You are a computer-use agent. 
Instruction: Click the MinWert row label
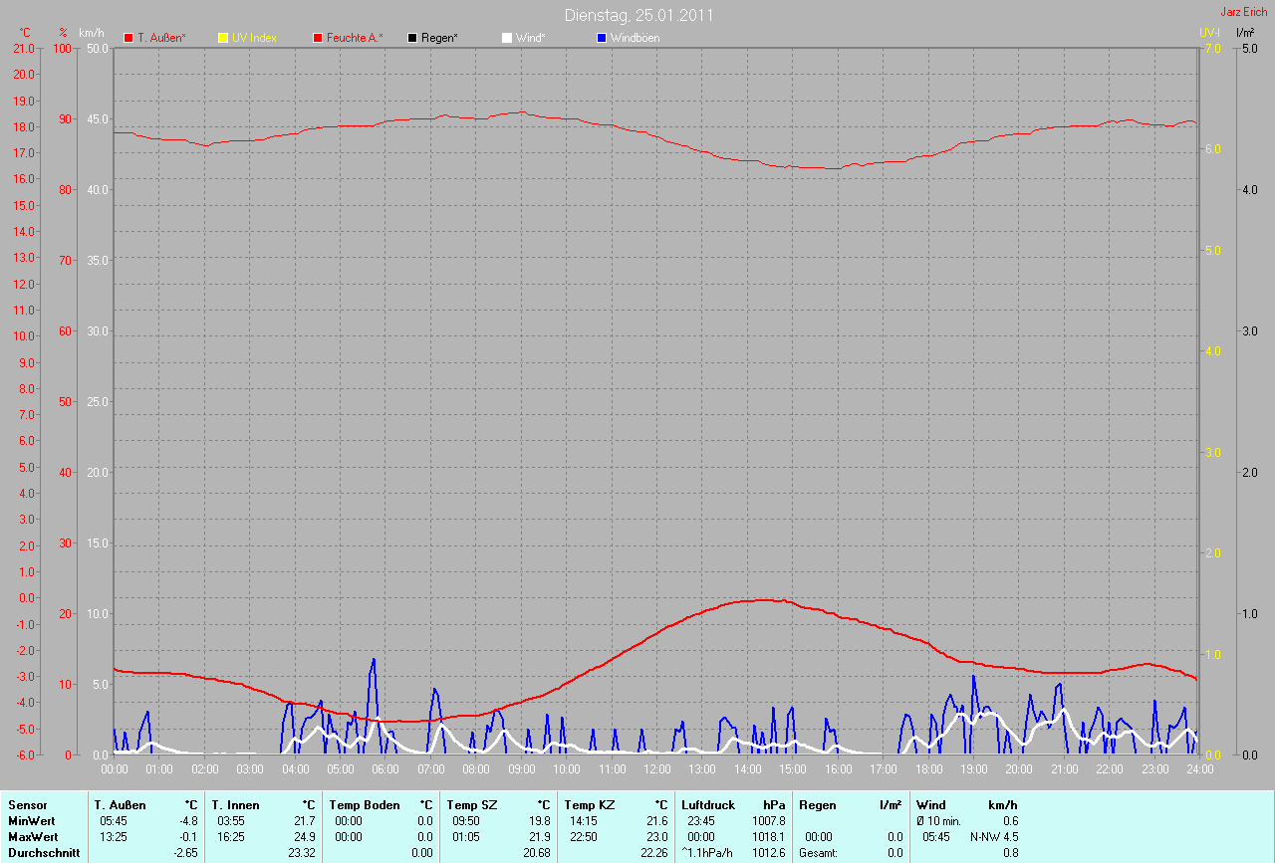(x=32, y=821)
